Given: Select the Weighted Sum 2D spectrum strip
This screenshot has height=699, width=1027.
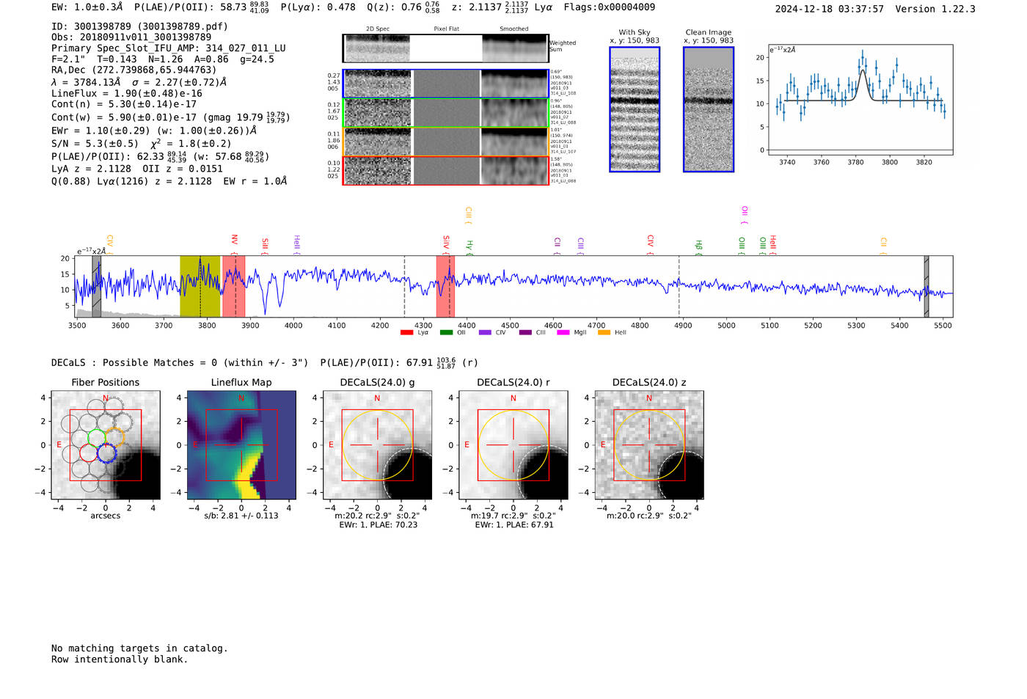Looking at the screenshot, I should 445,48.
